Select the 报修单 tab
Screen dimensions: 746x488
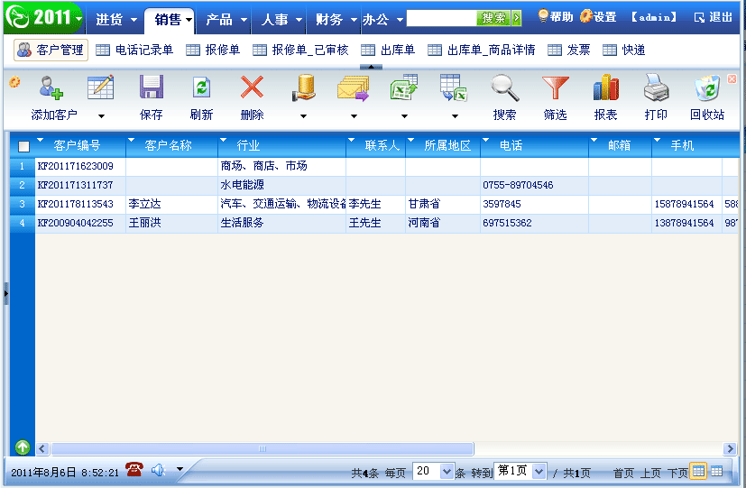pyautogui.click(x=213, y=50)
